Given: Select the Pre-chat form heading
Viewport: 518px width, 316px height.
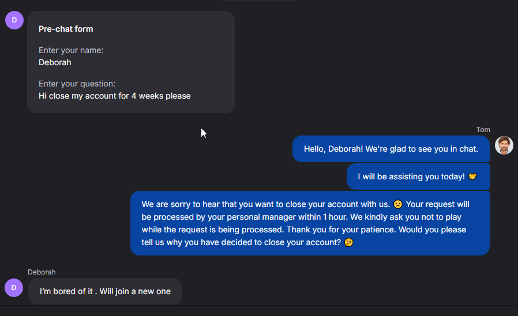Looking at the screenshot, I should [66, 29].
